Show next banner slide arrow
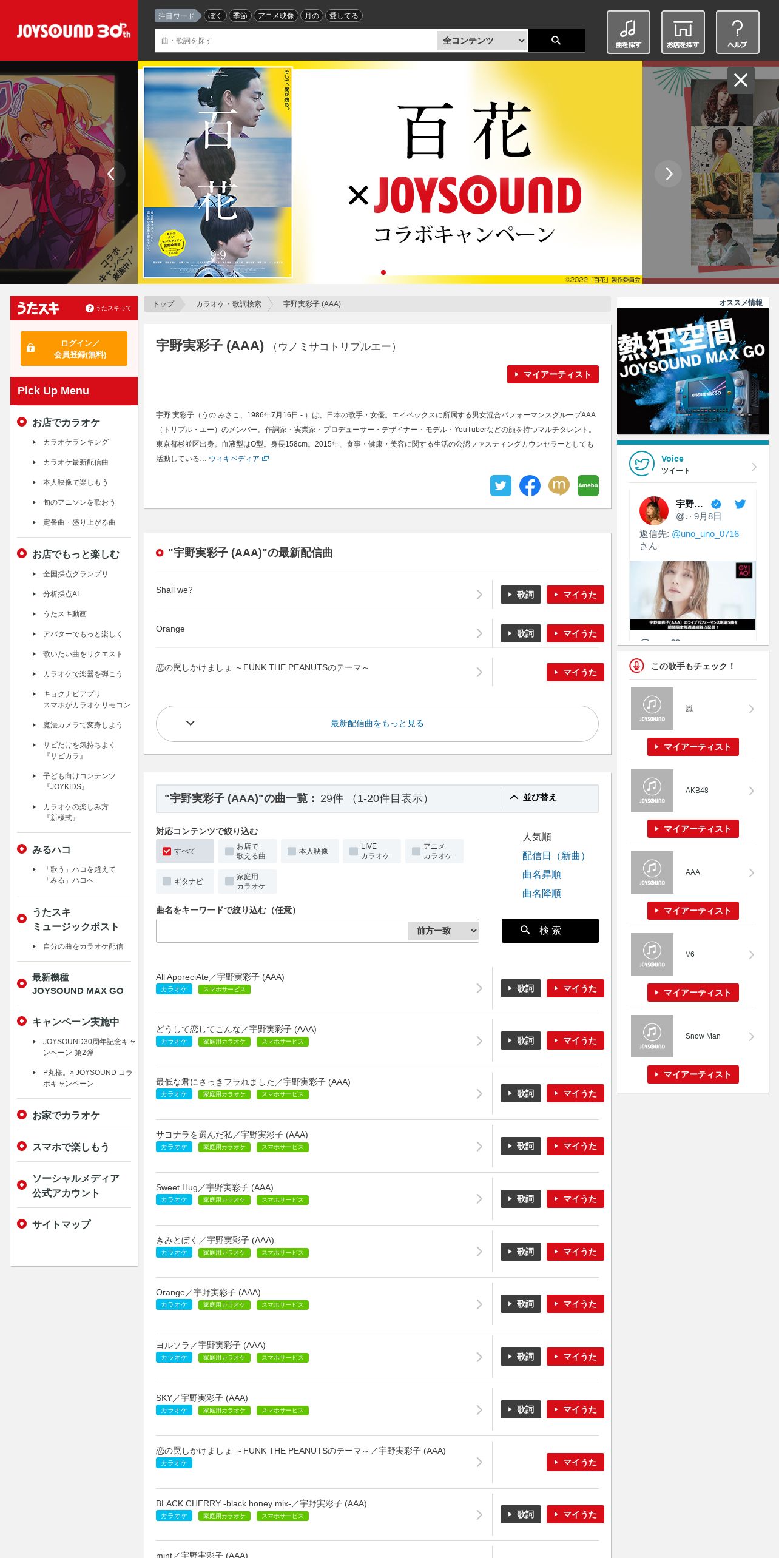Screen dimensions: 779x1558 [669, 174]
